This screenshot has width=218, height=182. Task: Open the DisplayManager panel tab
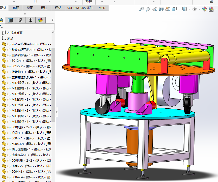(x=41, y=20)
